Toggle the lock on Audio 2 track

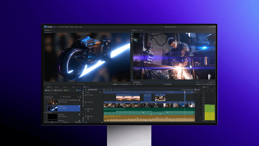pyautogui.click(x=86, y=116)
